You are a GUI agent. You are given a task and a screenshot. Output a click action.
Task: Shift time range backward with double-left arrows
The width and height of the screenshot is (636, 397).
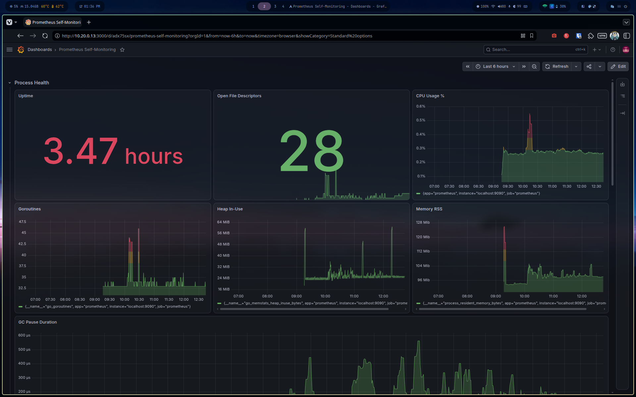coord(467,66)
